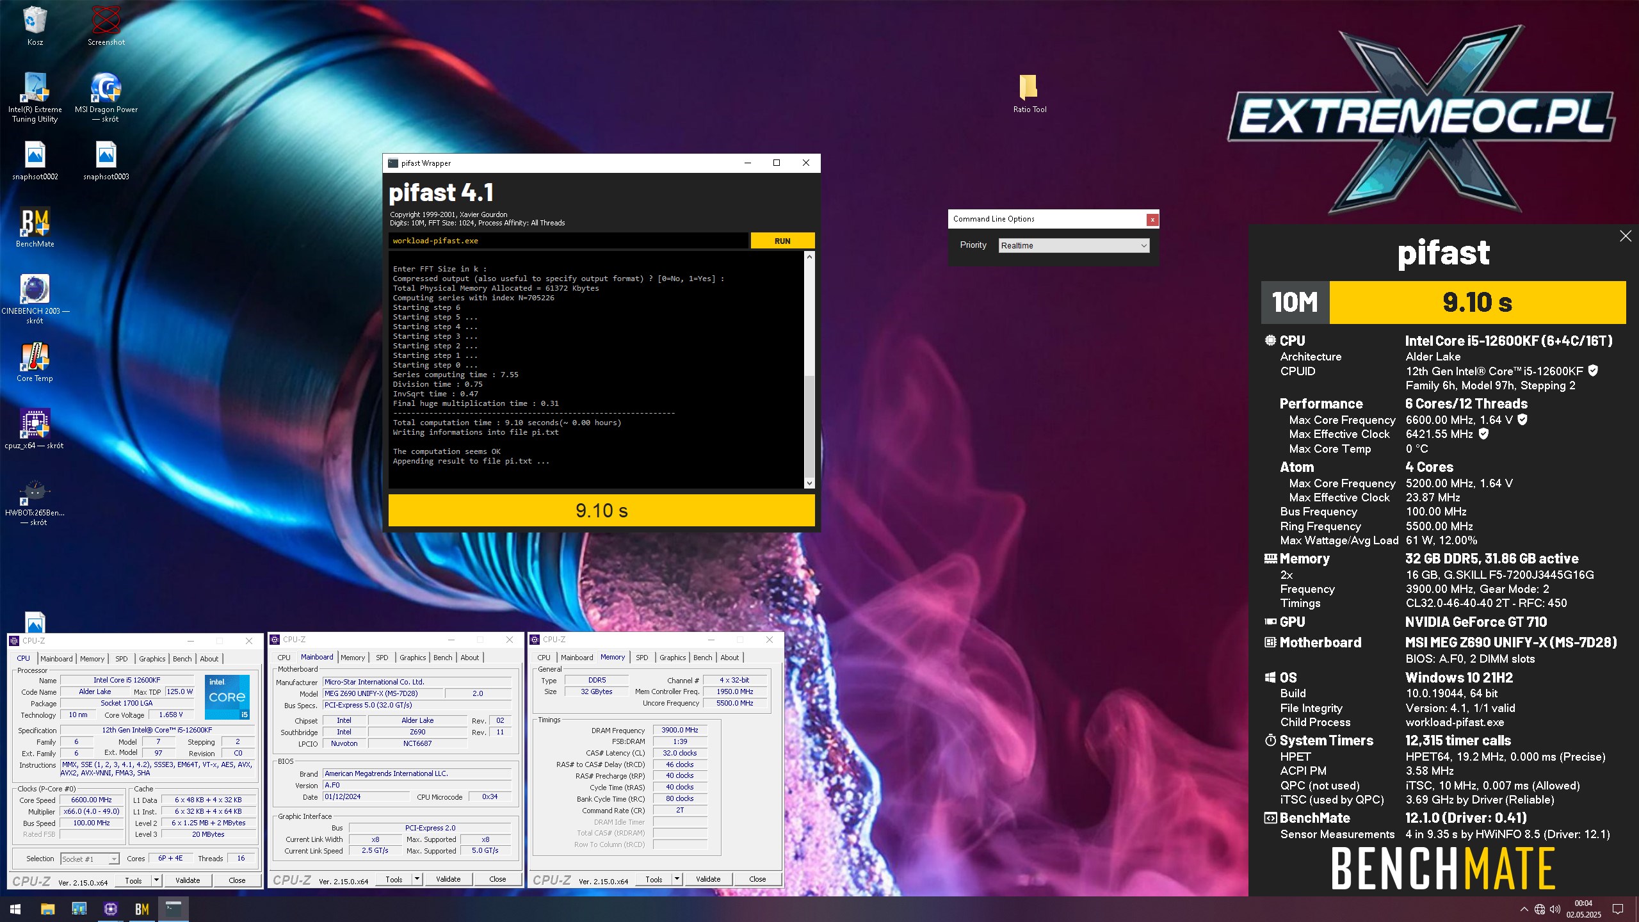This screenshot has height=922, width=1639.
Task: Click the workload-pifast.exe input field
Action: pos(568,241)
